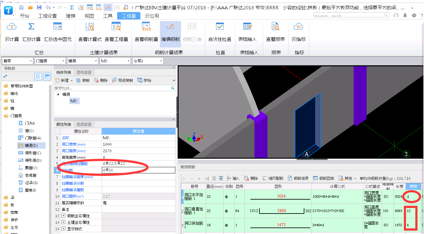Expand 显示样式 property group
The image size is (424, 234).
[64, 229]
